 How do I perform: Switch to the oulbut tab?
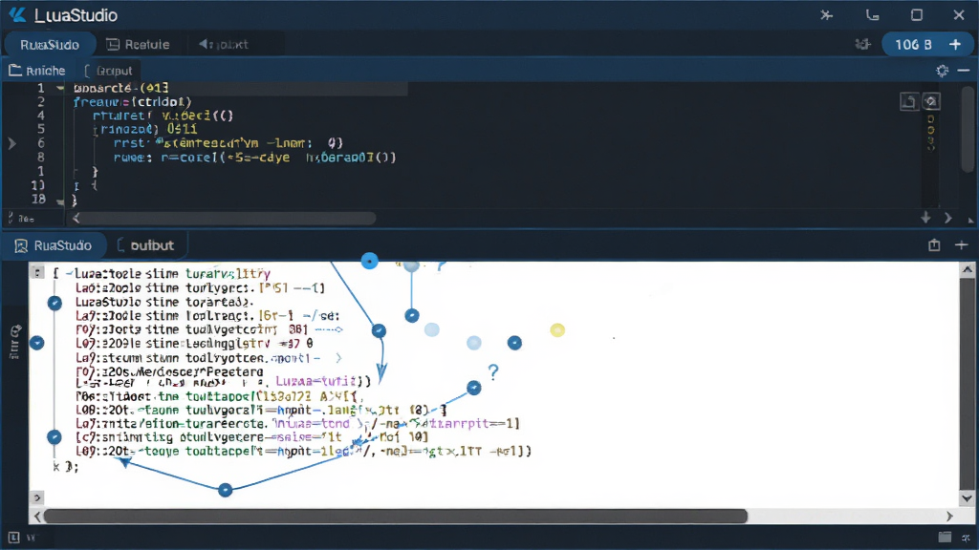coord(146,245)
